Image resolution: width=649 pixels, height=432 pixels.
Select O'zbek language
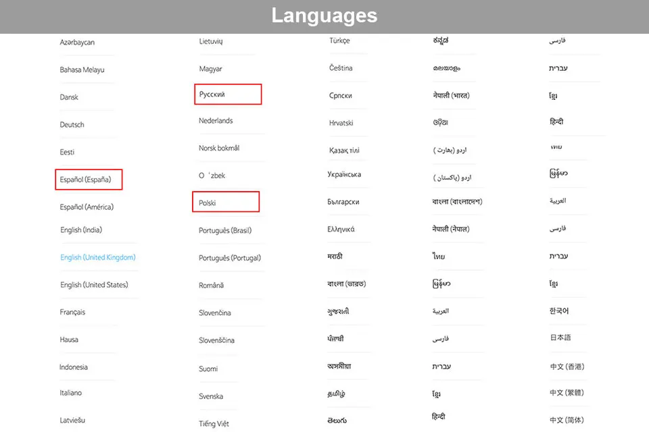212,175
